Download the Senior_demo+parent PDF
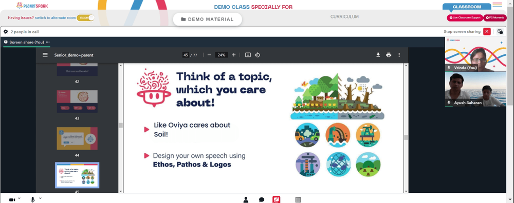 [378, 55]
